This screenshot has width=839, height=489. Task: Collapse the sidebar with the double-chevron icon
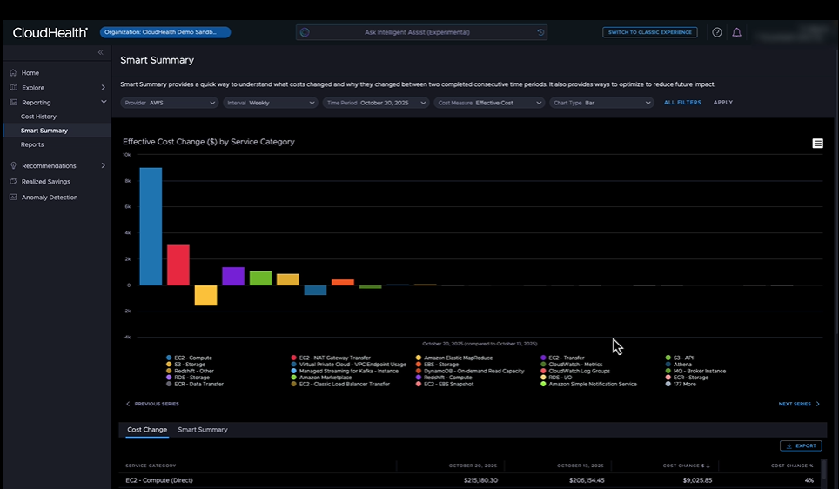pos(101,52)
